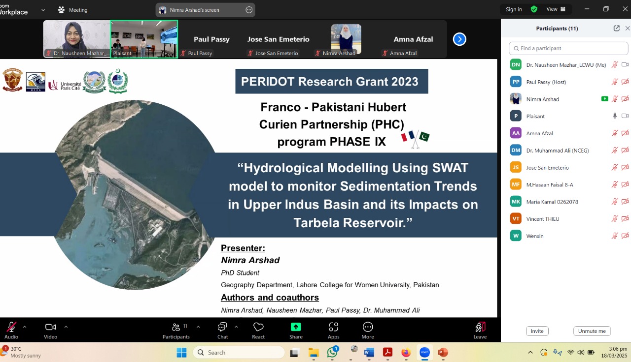Expand the caret next to Chat

point(236,327)
